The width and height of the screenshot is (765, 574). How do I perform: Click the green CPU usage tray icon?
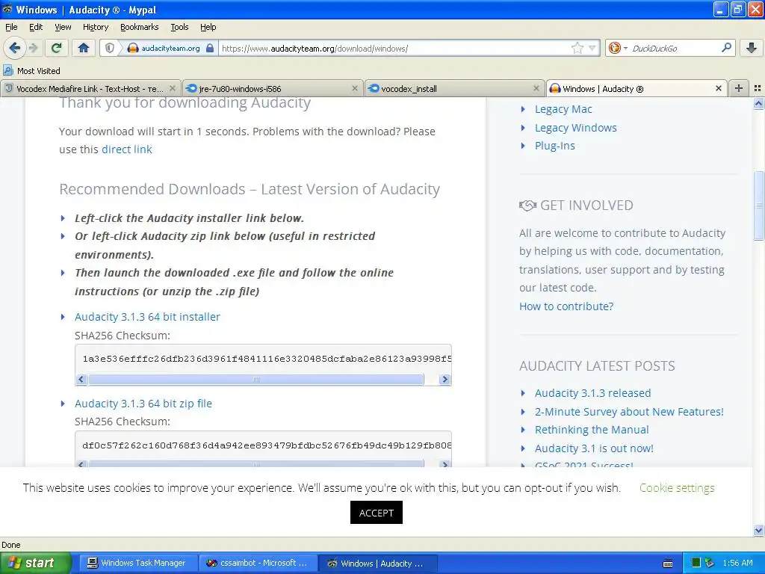(696, 564)
